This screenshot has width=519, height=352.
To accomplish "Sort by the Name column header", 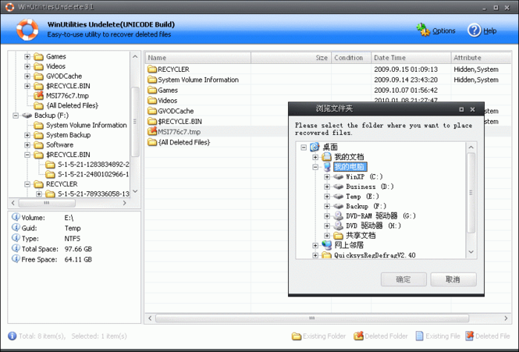I will [x=198, y=58].
